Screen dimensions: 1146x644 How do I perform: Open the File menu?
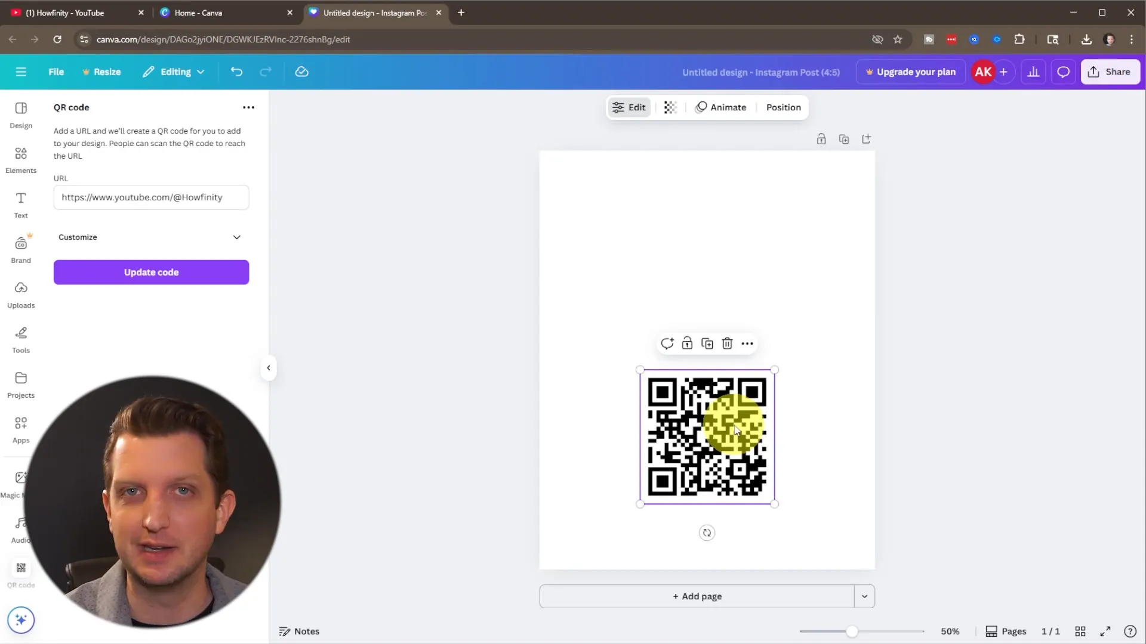pyautogui.click(x=56, y=72)
